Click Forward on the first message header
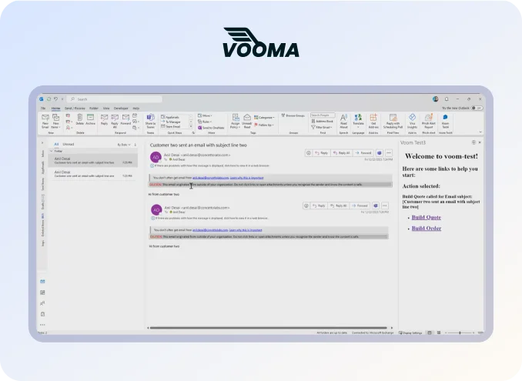This screenshot has height=381, width=522. point(363,153)
